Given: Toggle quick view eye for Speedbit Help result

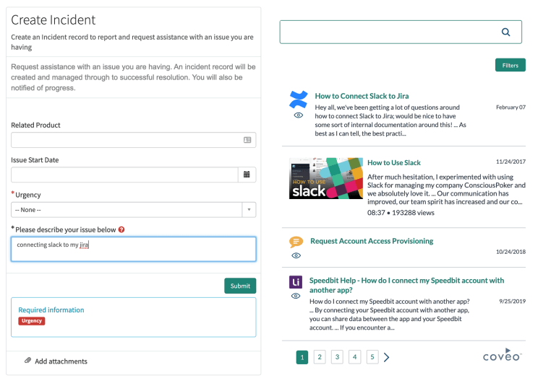Looking at the screenshot, I should pyautogui.click(x=296, y=296).
